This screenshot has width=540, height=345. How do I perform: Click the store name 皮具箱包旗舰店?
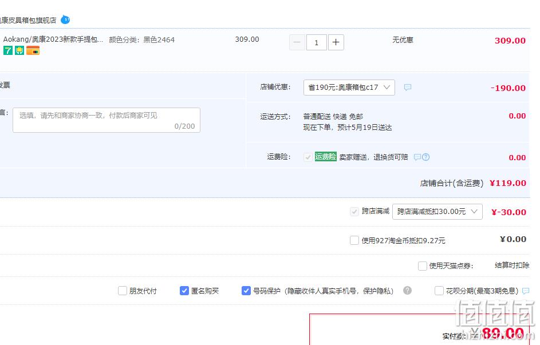click(x=28, y=20)
